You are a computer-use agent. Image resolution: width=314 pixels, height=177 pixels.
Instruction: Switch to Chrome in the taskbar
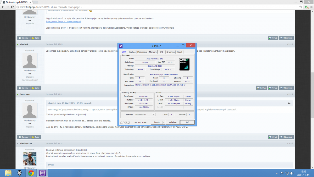pos(31,173)
